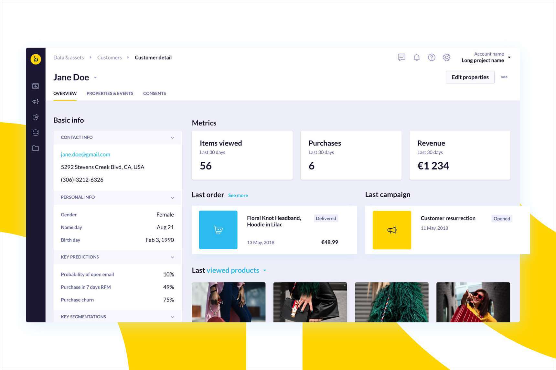The width and height of the screenshot is (556, 370).
Task: Click the Opened status badge
Action: (502, 219)
